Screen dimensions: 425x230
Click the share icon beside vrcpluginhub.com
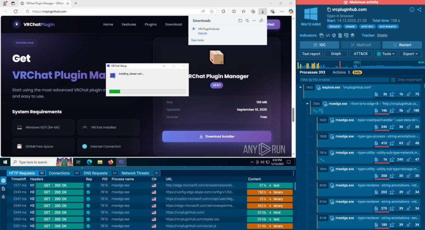pos(419,10)
